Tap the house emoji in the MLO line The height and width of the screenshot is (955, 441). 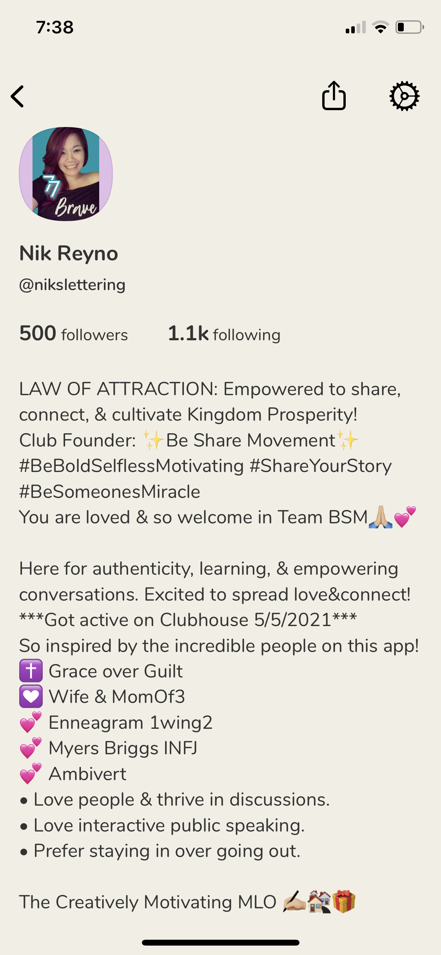tap(319, 902)
